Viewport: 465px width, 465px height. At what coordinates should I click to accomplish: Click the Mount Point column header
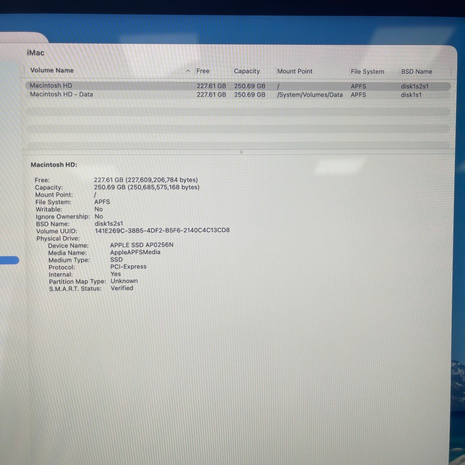tap(294, 71)
